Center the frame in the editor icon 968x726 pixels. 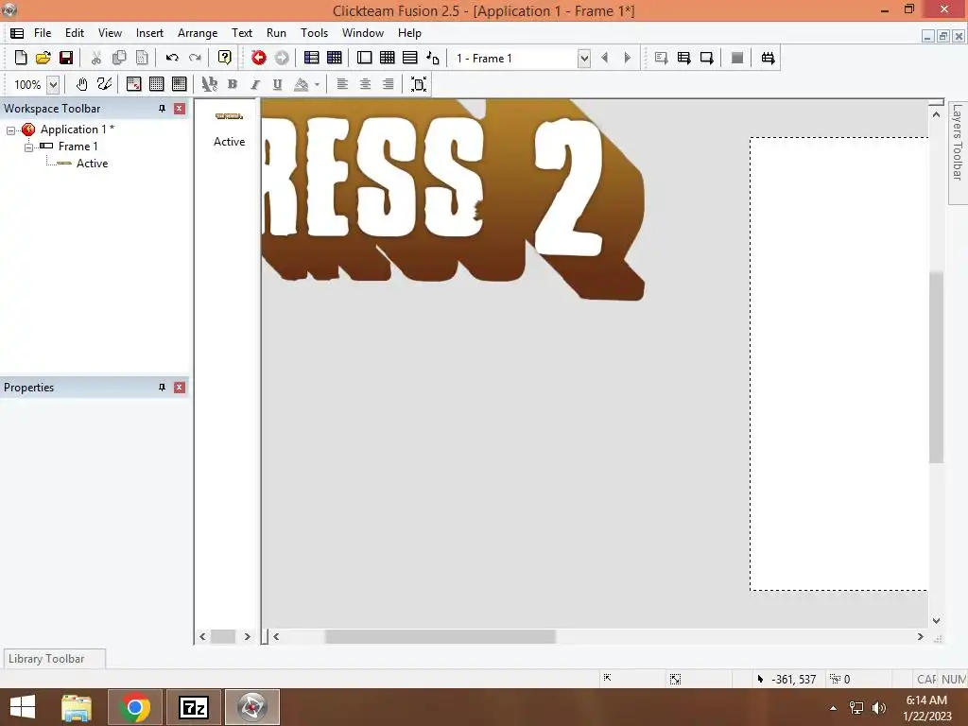pos(419,84)
